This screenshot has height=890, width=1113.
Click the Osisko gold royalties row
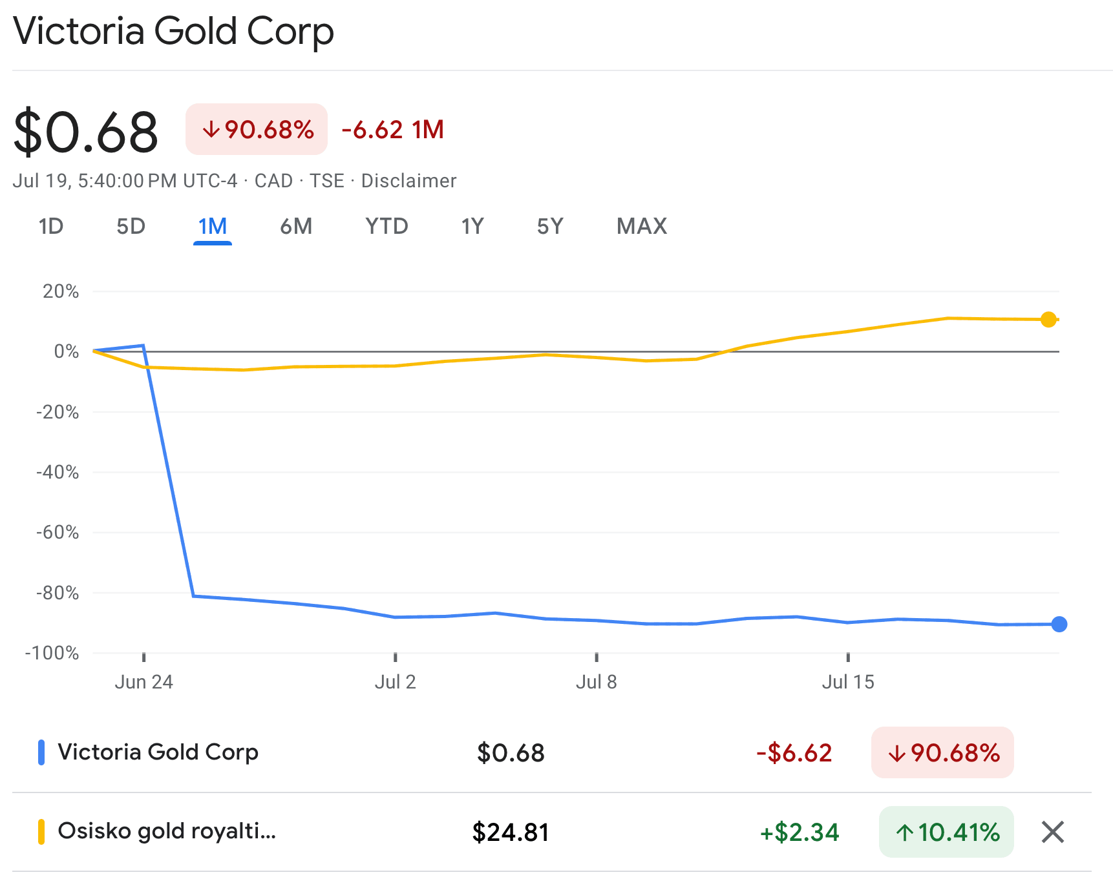(x=165, y=833)
